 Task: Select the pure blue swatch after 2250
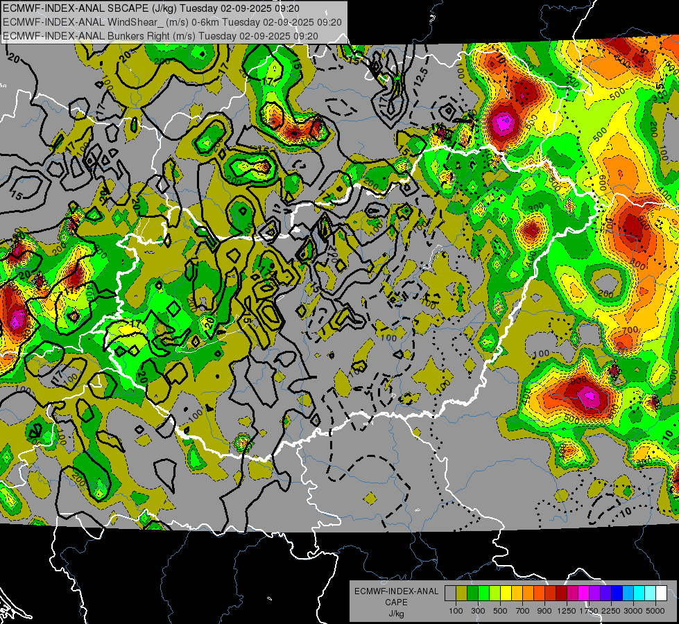click(x=617, y=593)
